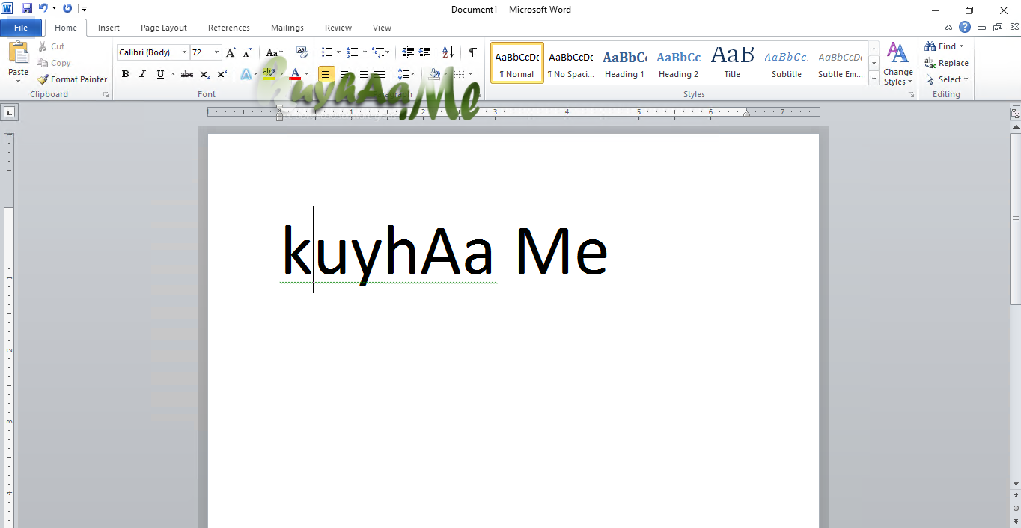The height and width of the screenshot is (528, 1021).
Task: Toggle Show/Hide paragraph marks
Action: point(472,52)
